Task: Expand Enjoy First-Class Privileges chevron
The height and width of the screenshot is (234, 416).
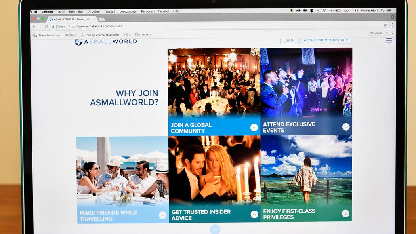Action: tap(345, 213)
